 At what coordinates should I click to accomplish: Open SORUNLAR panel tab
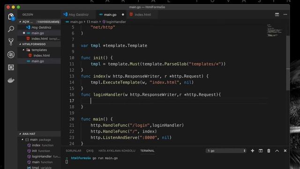74,151
